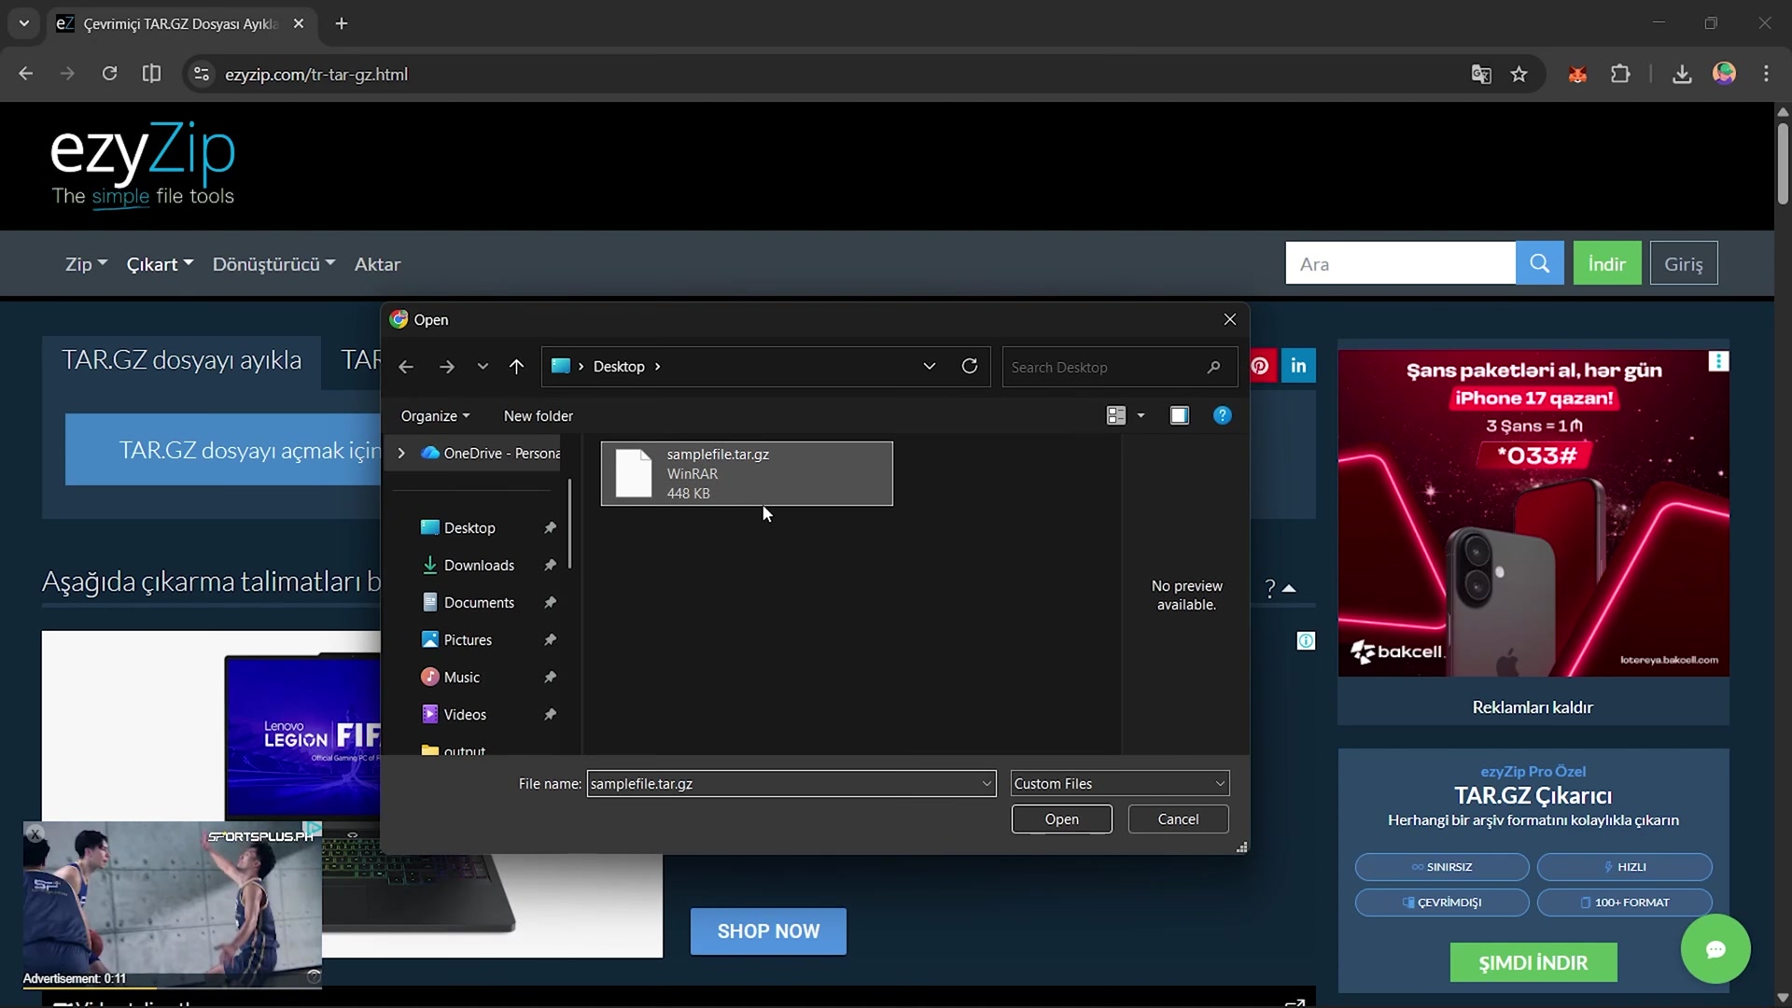Click the file dialog help icon
This screenshot has width=1792, height=1008.
[x=1222, y=415]
